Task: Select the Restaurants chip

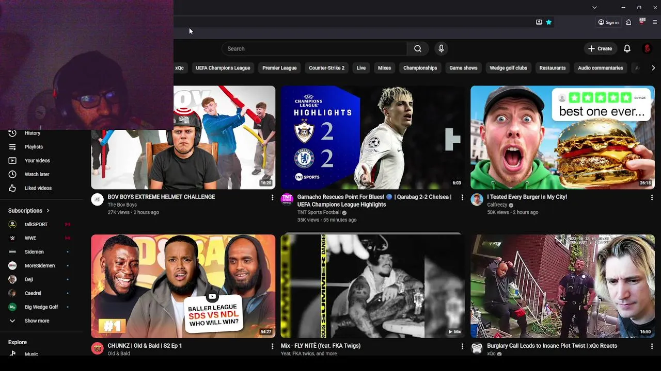Action: tap(552, 68)
